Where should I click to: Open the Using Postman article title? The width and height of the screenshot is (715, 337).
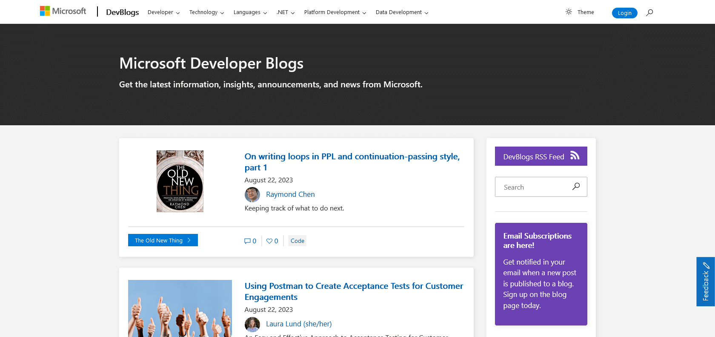(354, 291)
